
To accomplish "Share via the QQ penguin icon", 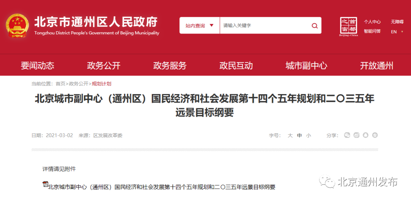I will click(x=365, y=135).
